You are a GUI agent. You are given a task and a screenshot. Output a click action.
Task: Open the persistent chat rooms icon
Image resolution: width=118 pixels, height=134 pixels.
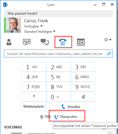pyautogui.click(x=27, y=42)
